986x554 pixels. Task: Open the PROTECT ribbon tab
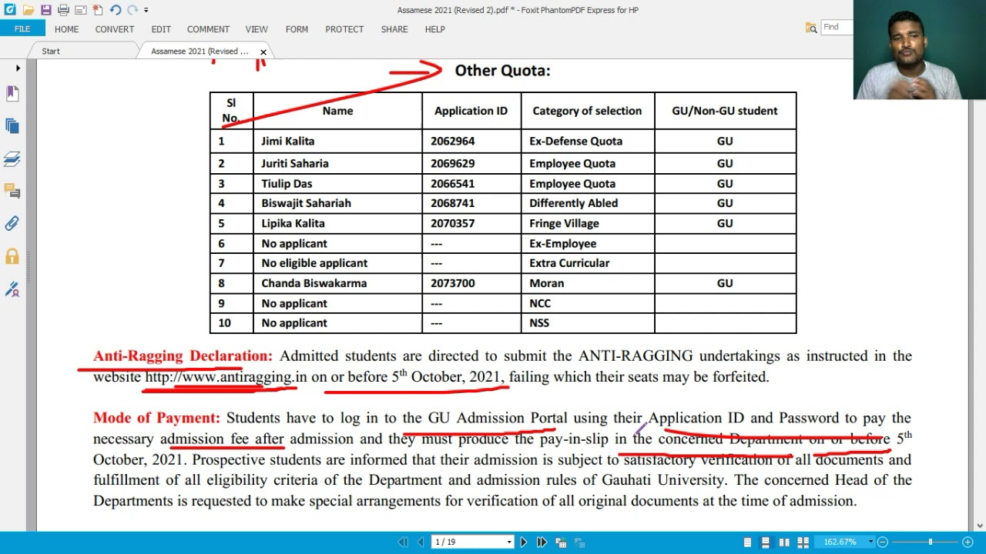(344, 29)
